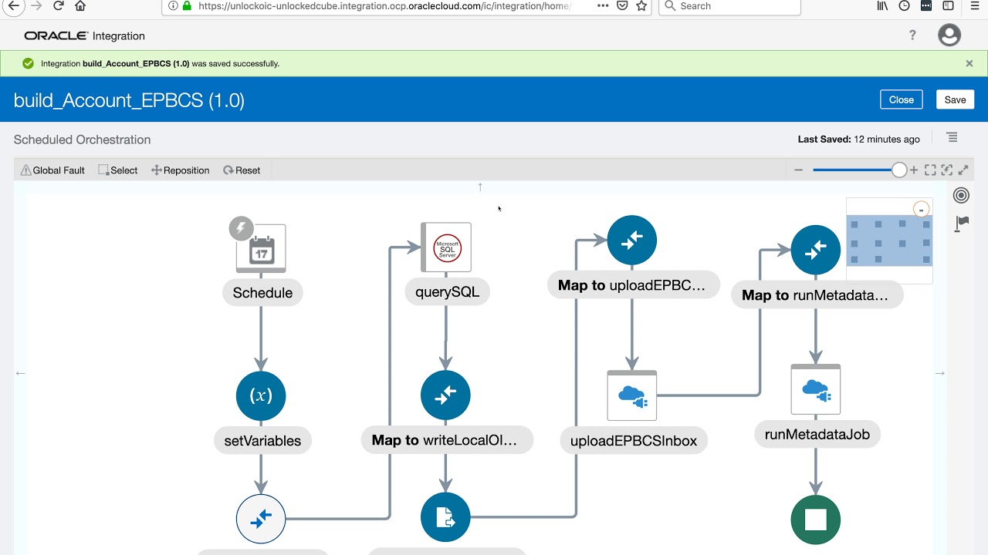Open the help question mark menu
The image size is (988, 555).
[912, 35]
